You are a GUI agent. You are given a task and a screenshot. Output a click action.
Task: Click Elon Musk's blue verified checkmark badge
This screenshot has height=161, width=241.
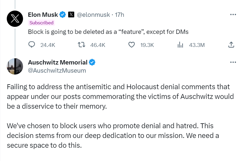(x=63, y=14)
